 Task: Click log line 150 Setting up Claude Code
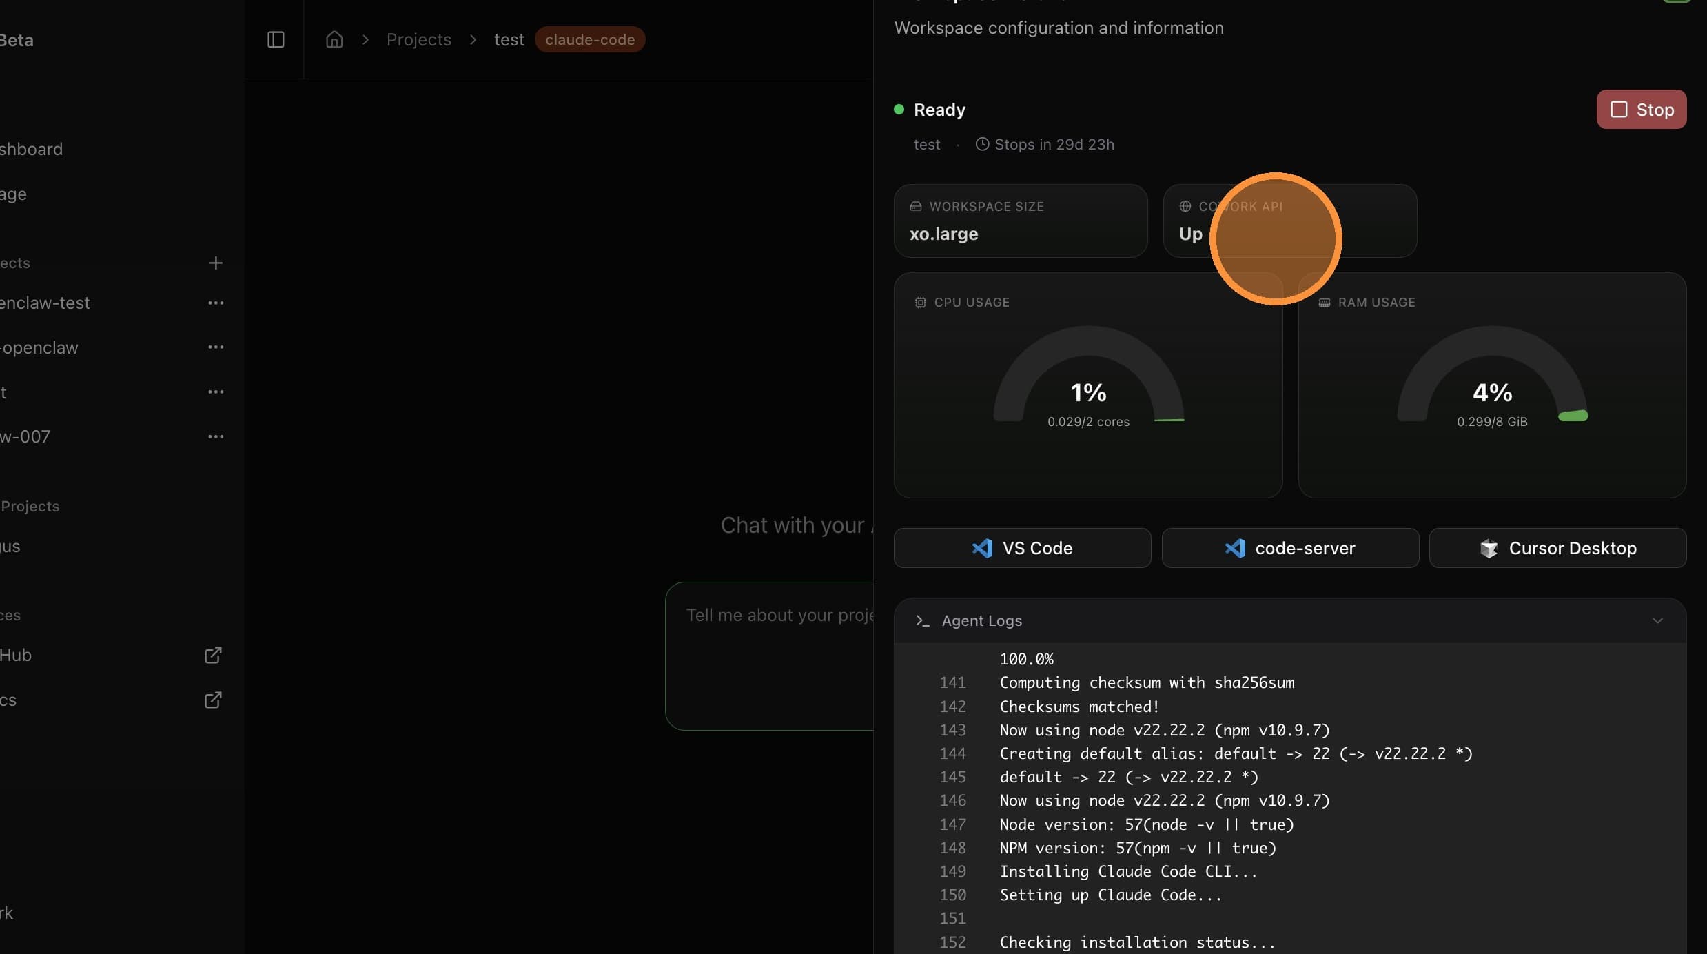pos(1110,895)
